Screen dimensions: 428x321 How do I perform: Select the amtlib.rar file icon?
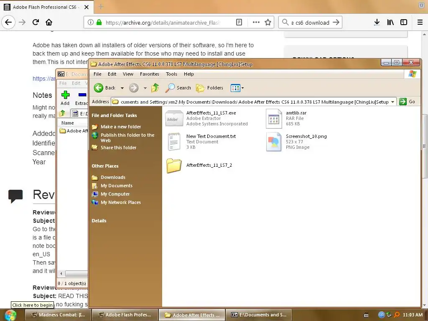(274, 118)
